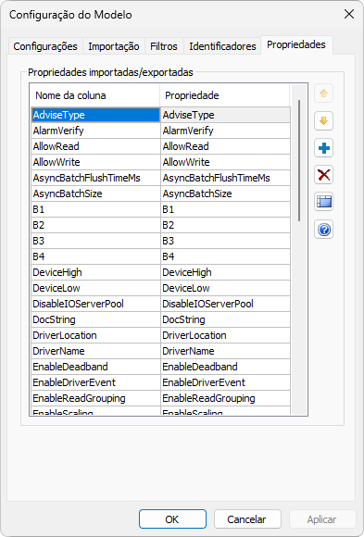This screenshot has height=537, width=364.
Task: Select AsyncBatchFlushTimeMs in Nome da coluna column
Action: click(95, 178)
